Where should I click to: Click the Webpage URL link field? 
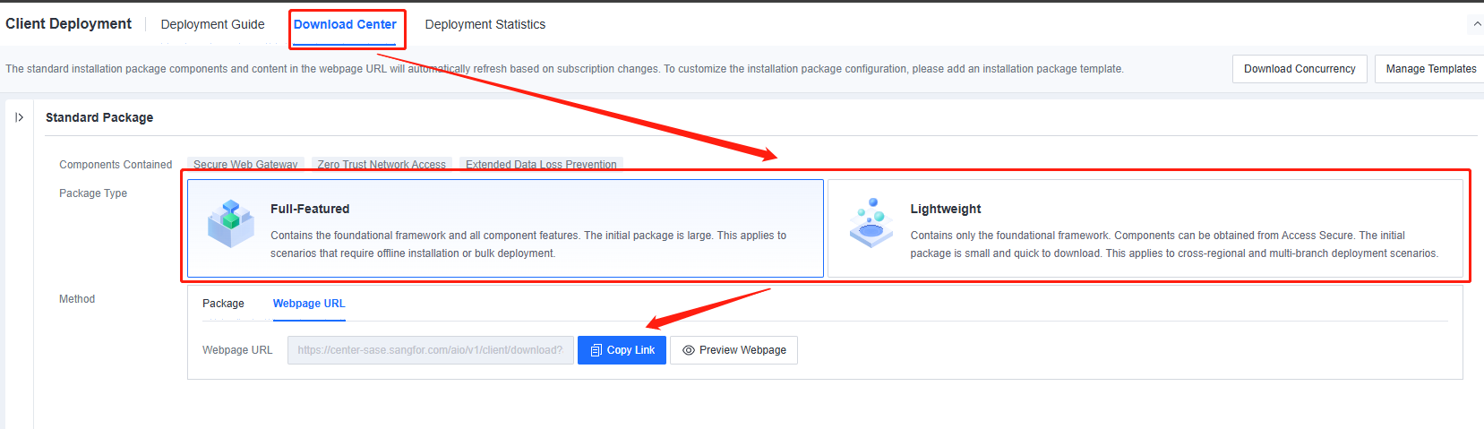coord(430,350)
